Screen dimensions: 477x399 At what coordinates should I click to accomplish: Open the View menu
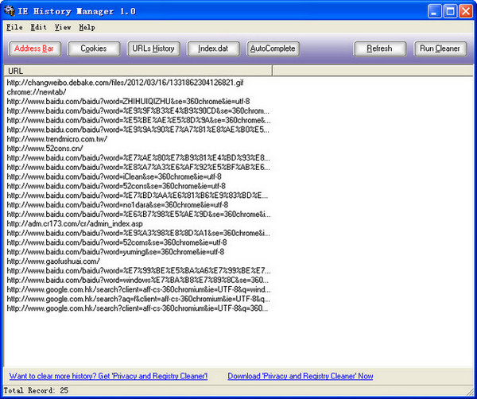(x=63, y=27)
